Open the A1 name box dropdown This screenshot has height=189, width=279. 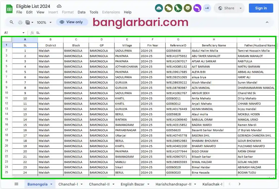point(24,33)
